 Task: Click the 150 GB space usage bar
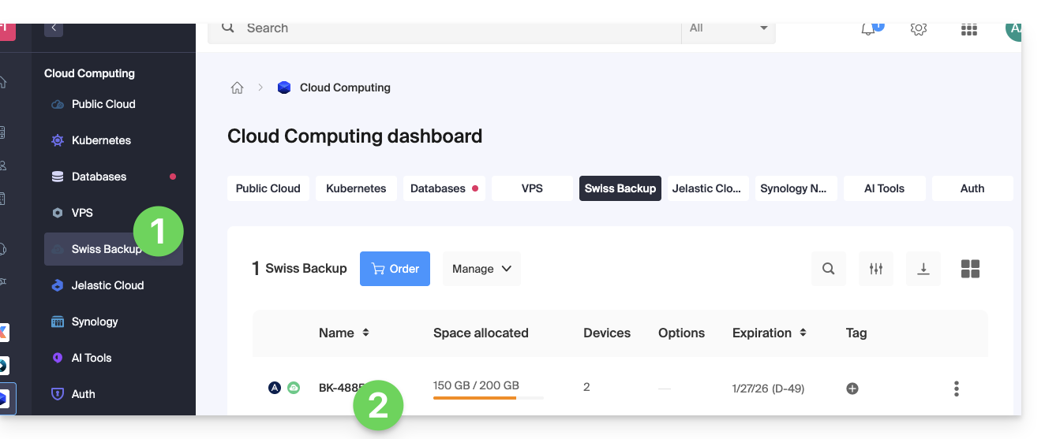pos(488,397)
